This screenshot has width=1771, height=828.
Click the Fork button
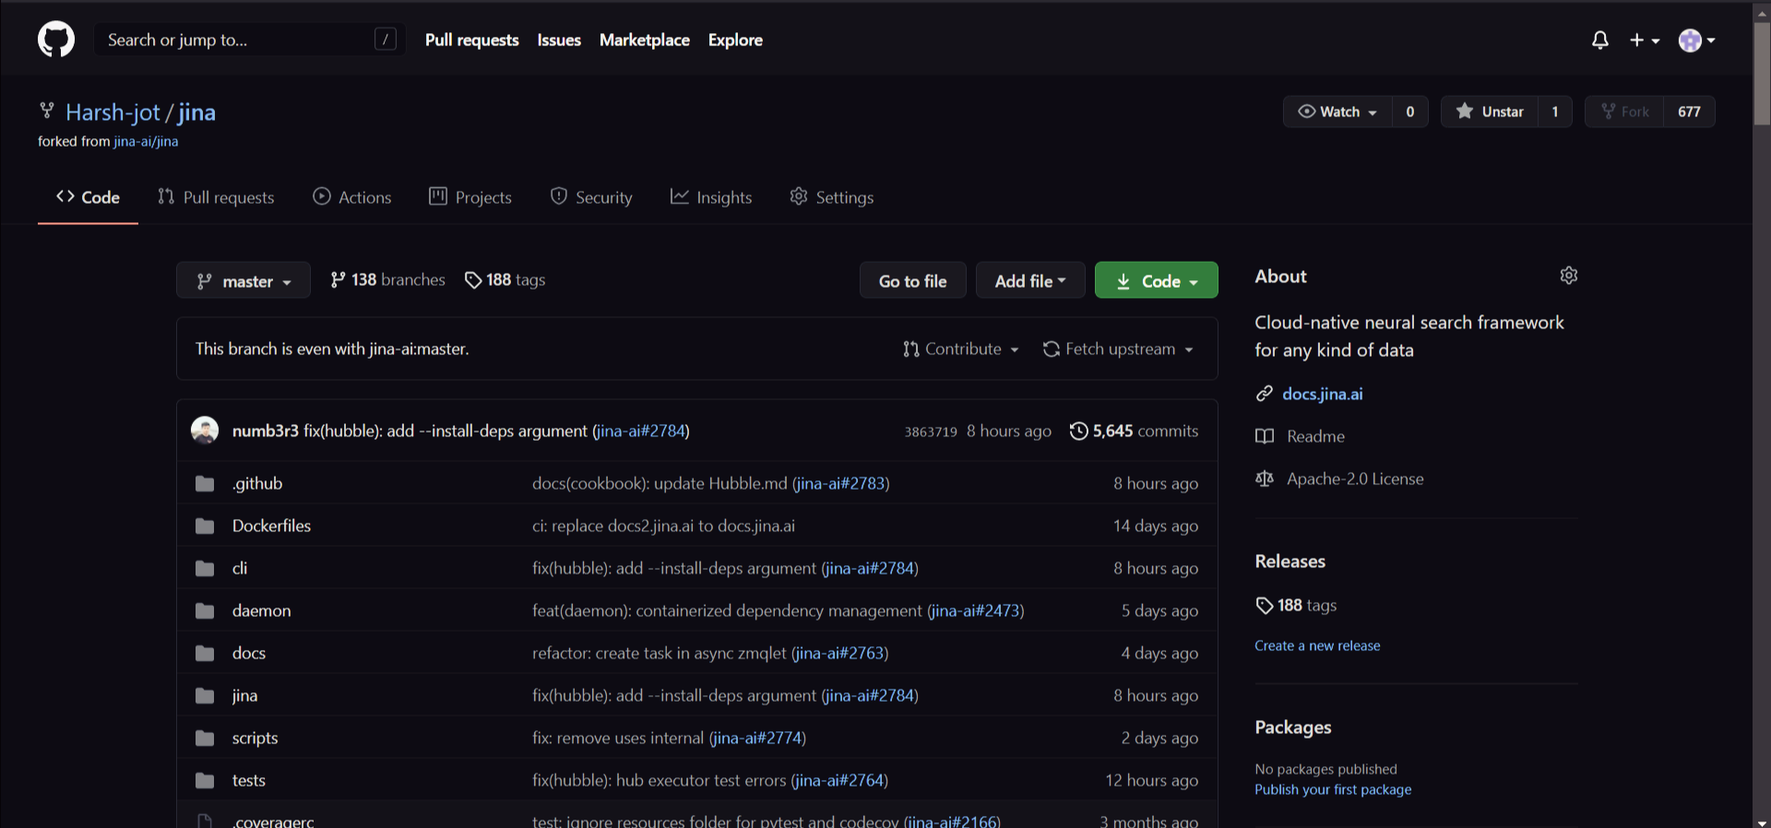click(x=1624, y=112)
